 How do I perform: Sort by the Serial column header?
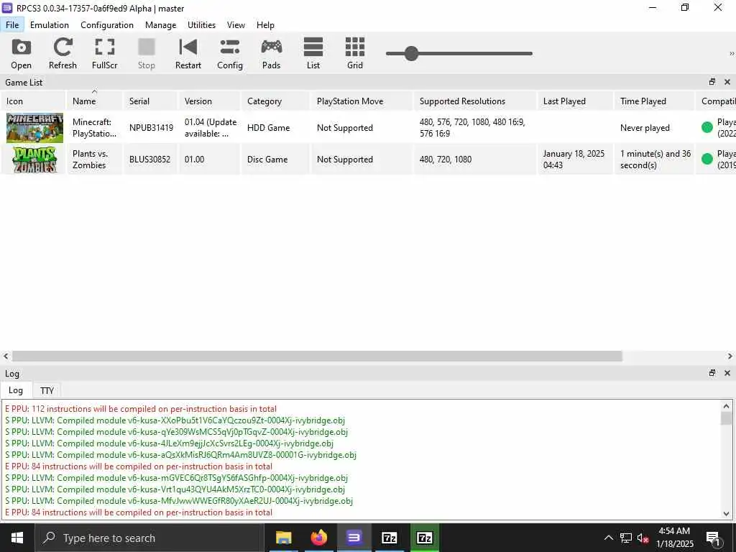pyautogui.click(x=151, y=101)
